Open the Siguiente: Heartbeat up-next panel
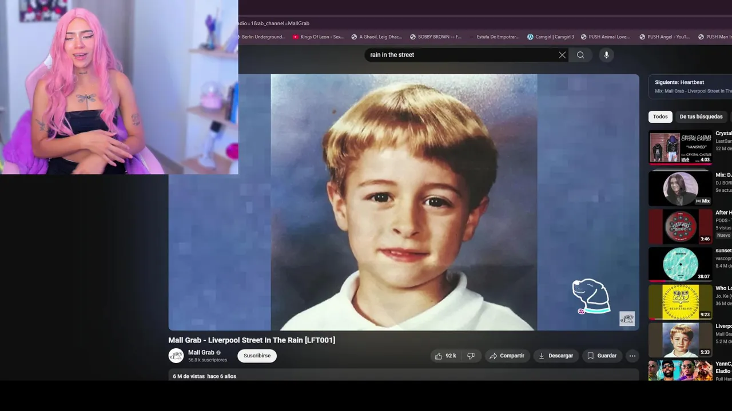This screenshot has width=732, height=411. coord(690,86)
